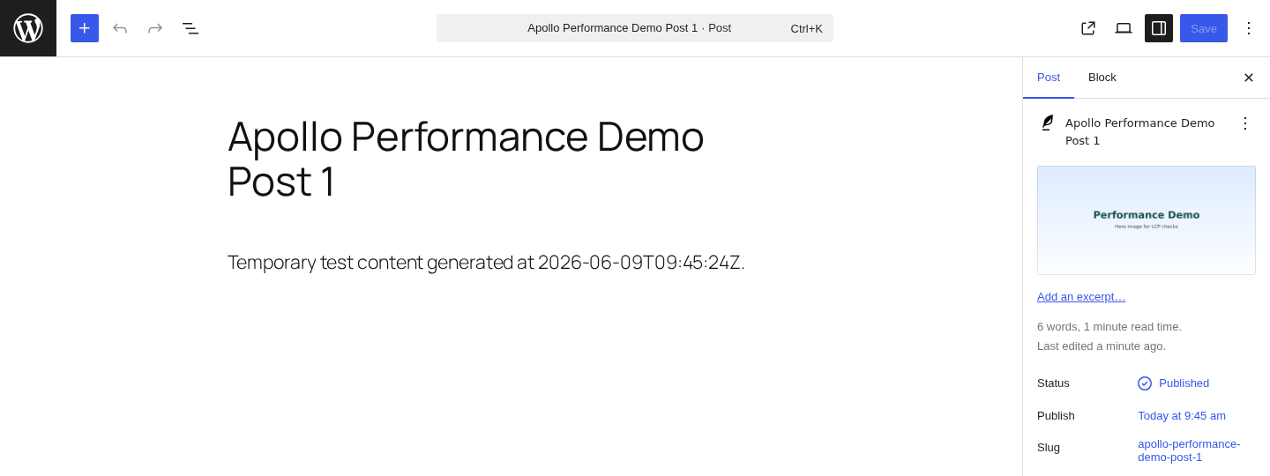Viewport: 1270px width, 476px height.
Task: Open the block inserter plus button
Action: (85, 28)
